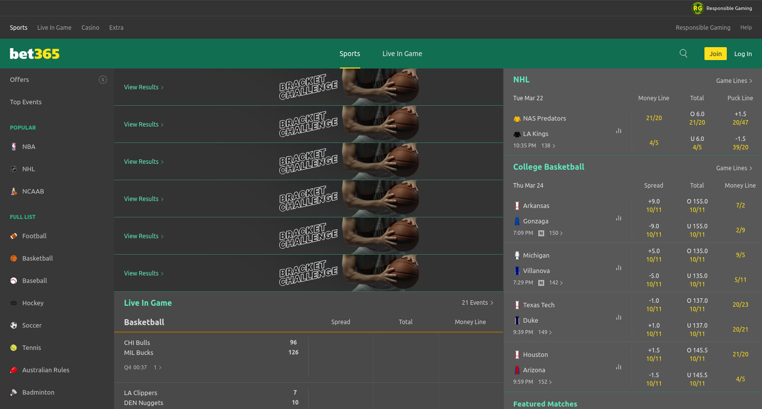Open the Casino menu item
Viewport: 762px width, 409px height.
click(x=90, y=27)
